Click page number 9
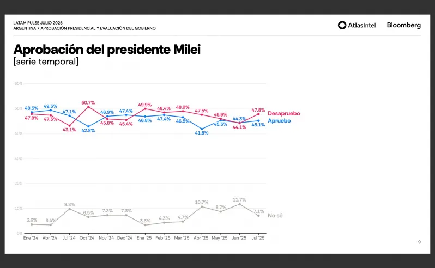435x268 pixels. pos(420,242)
